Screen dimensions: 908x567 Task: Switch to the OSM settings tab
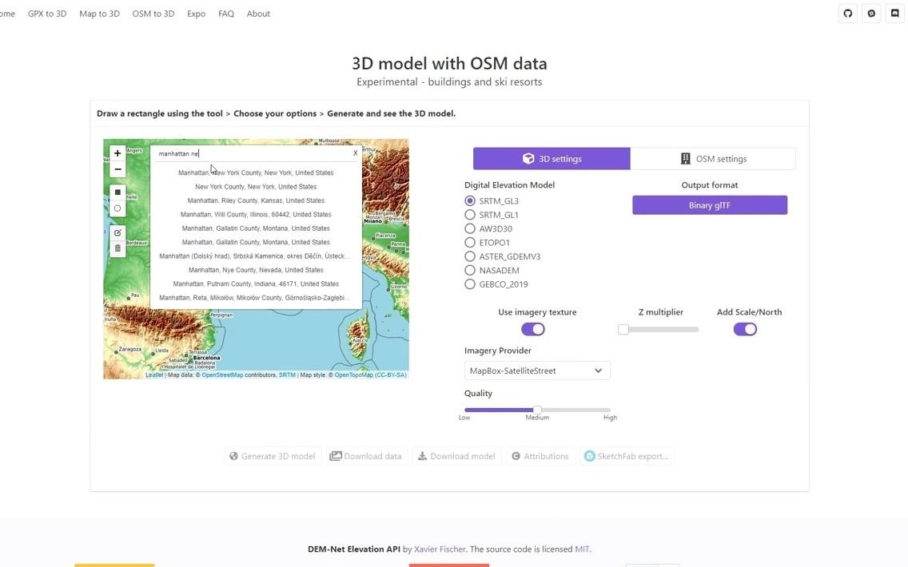pos(714,158)
